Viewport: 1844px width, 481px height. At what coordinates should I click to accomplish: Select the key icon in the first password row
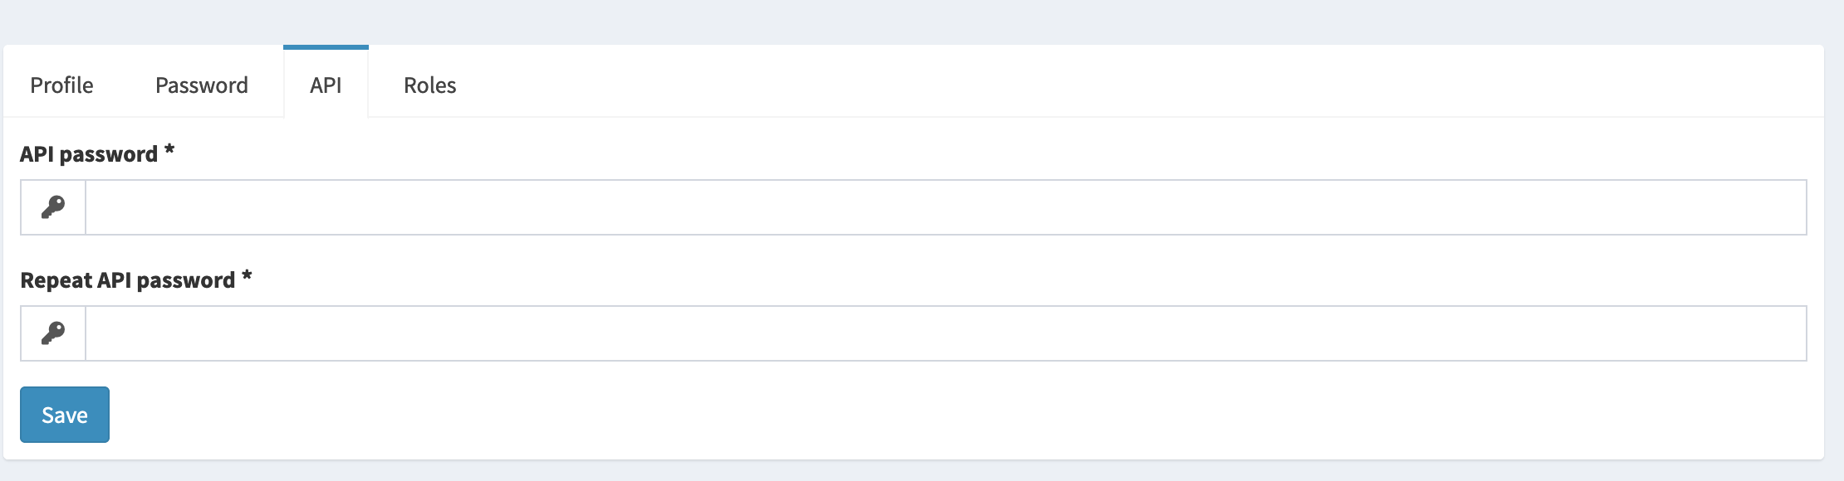pos(53,208)
